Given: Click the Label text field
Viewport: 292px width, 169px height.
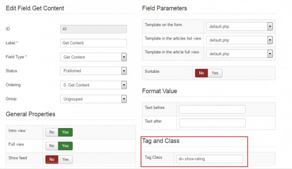Looking at the screenshot, I should click(93, 43).
